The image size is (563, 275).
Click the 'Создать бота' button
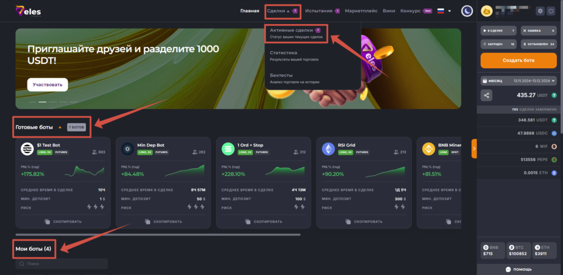519,61
